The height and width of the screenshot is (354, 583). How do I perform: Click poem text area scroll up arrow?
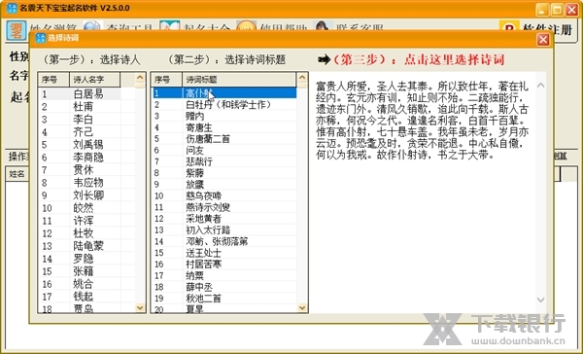tap(541, 86)
